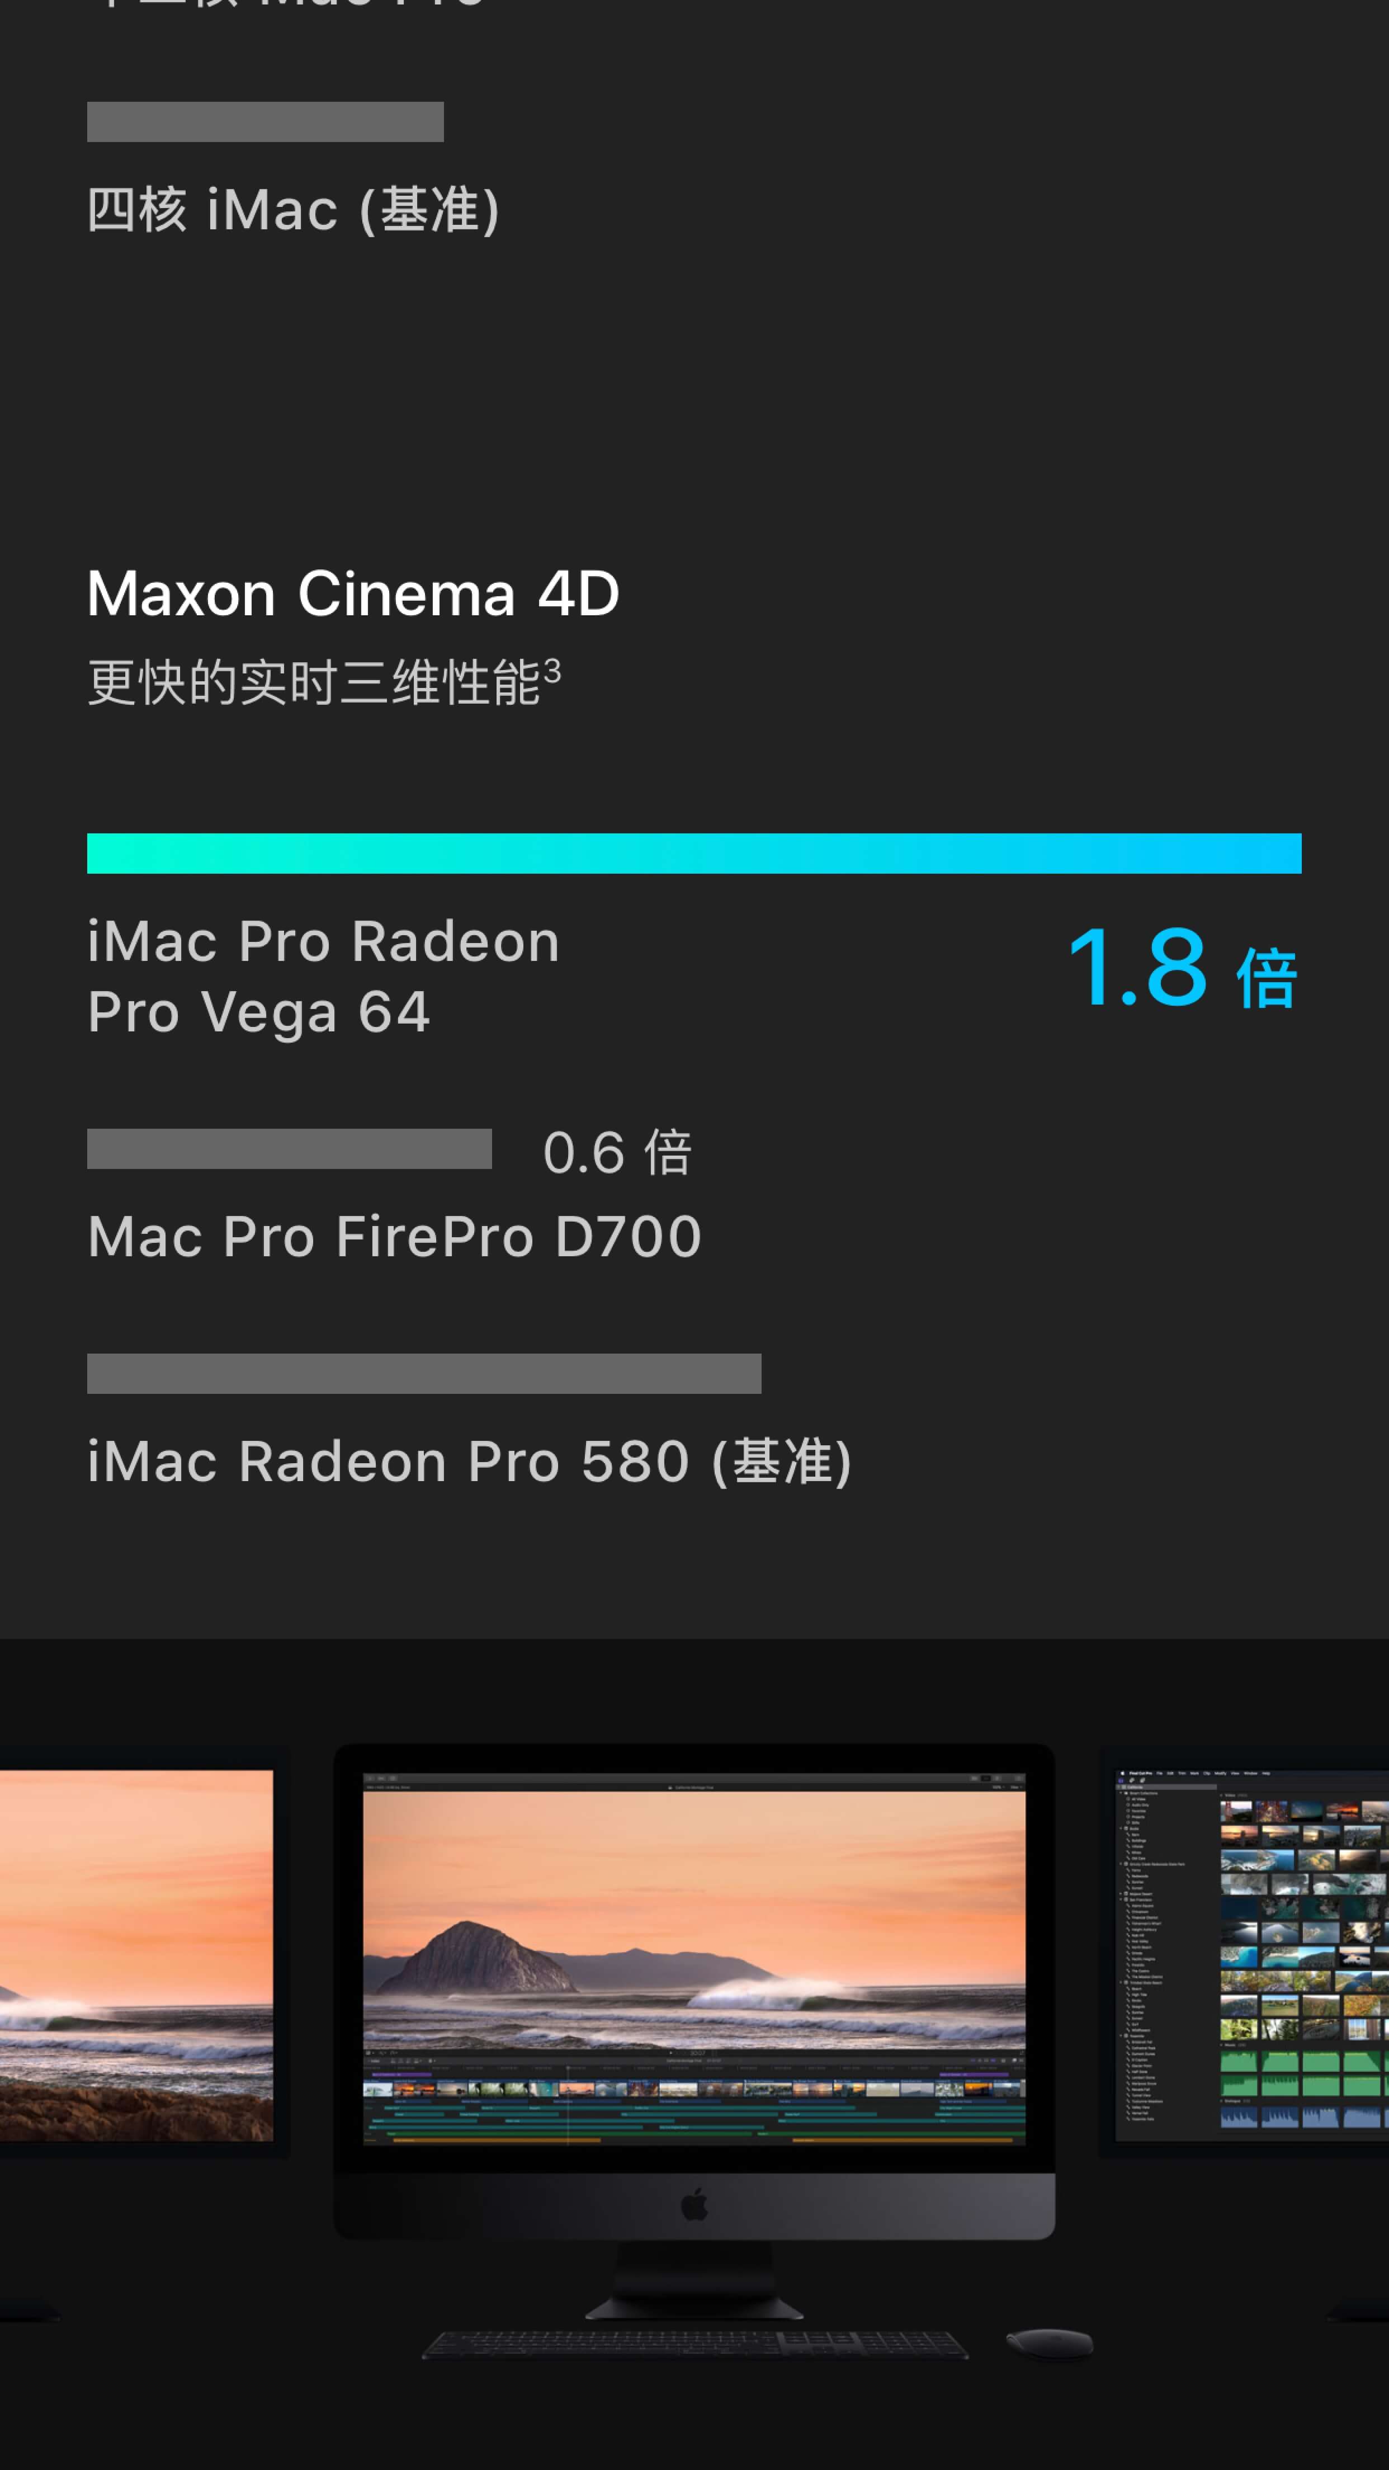
Task: Select the 四核 iMac (基准) label
Action: [x=294, y=210]
